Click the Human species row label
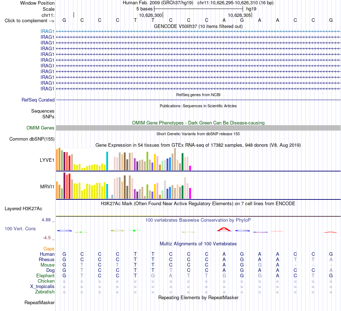The width and height of the screenshot is (341, 311). (x=47, y=254)
